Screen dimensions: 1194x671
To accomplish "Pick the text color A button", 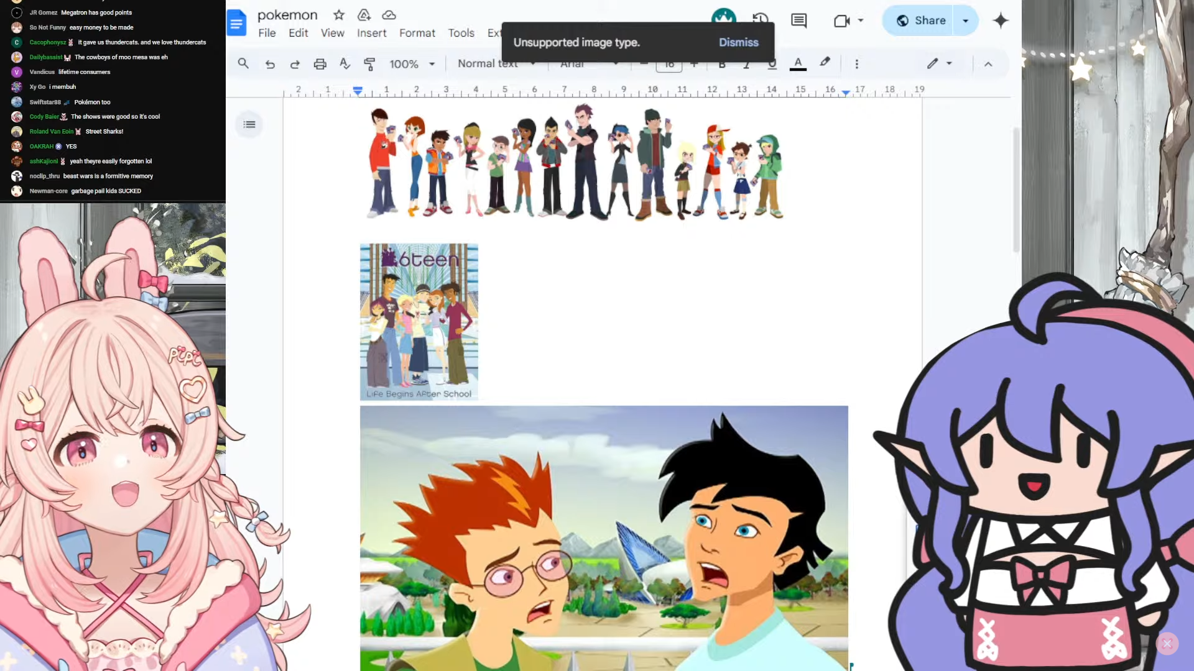I will point(798,63).
